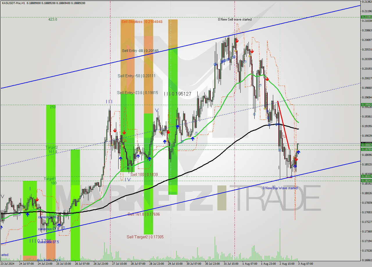Click the 0.2086 price axis label
The image size is (372, 267).
[x=367, y=30]
